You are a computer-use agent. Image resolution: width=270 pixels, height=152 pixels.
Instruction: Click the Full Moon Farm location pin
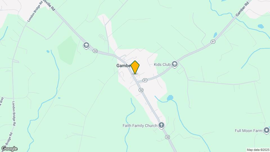[267, 130]
